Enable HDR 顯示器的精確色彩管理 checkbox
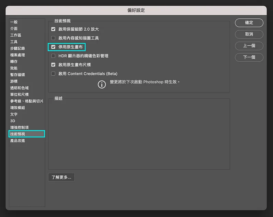This screenshot has height=217, width=273. 53,56
